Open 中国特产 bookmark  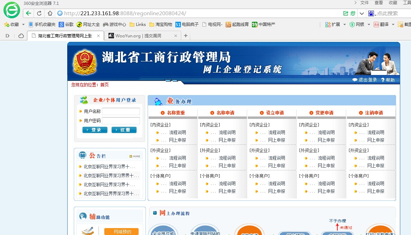click(x=263, y=25)
